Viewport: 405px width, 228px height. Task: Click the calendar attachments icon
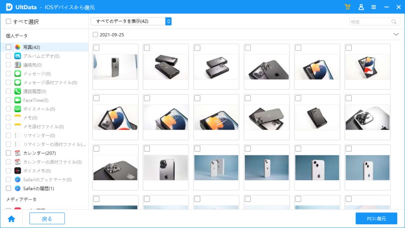point(17,162)
